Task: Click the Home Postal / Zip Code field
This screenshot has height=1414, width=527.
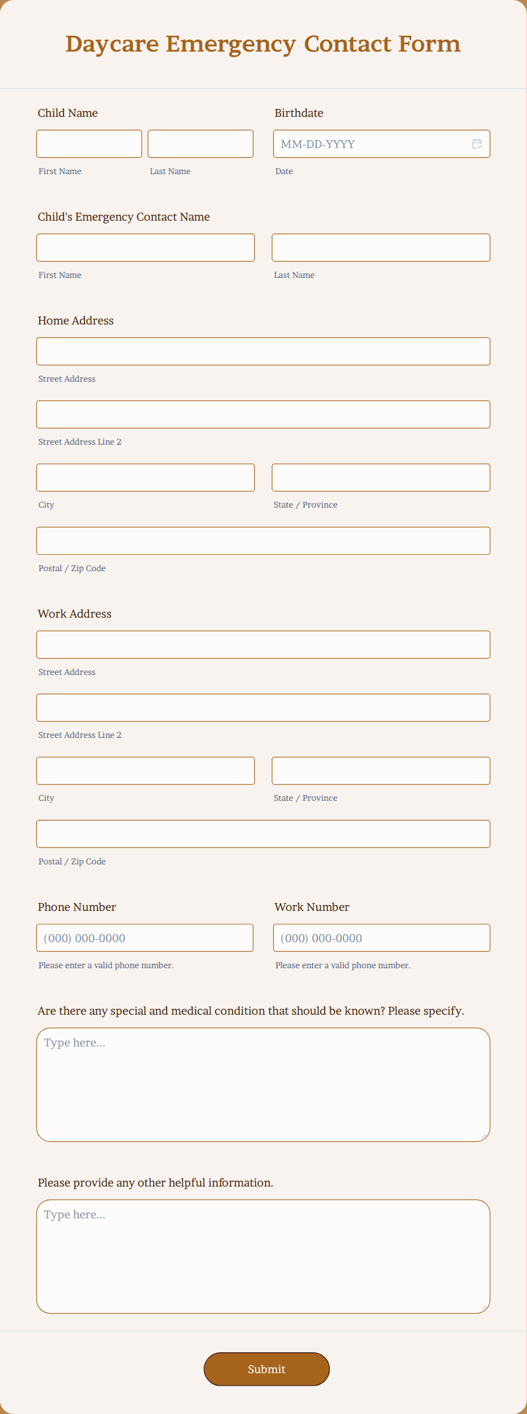Action: click(263, 541)
